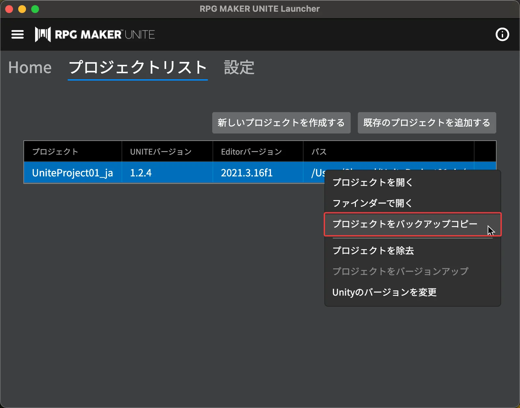Select the UniteProject01_ja project name cell
Image resolution: width=520 pixels, height=408 pixels.
(x=72, y=173)
